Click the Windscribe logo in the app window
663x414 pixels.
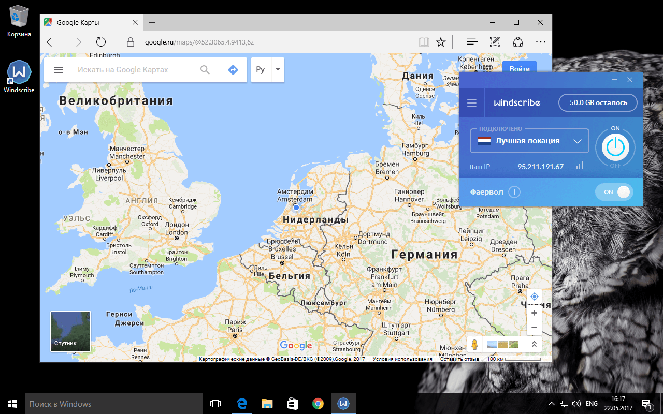coord(517,102)
